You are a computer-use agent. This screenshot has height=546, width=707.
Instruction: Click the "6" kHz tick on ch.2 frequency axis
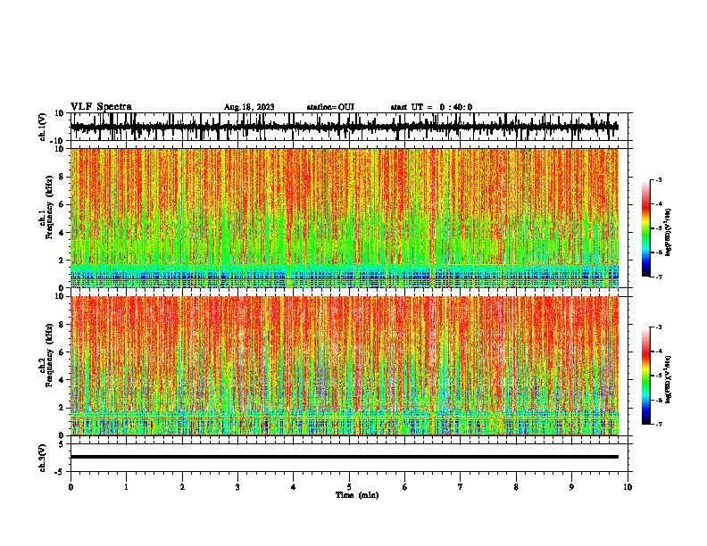point(62,352)
